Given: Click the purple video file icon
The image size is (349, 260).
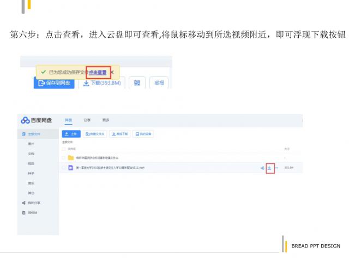Looking at the screenshot, I should point(70,168).
